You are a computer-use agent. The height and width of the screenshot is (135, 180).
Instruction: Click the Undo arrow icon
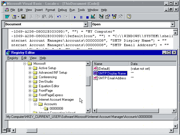click(59, 17)
